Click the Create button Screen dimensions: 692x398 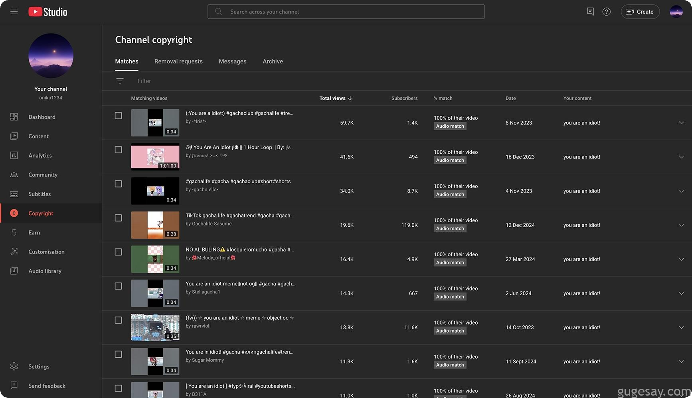click(640, 12)
